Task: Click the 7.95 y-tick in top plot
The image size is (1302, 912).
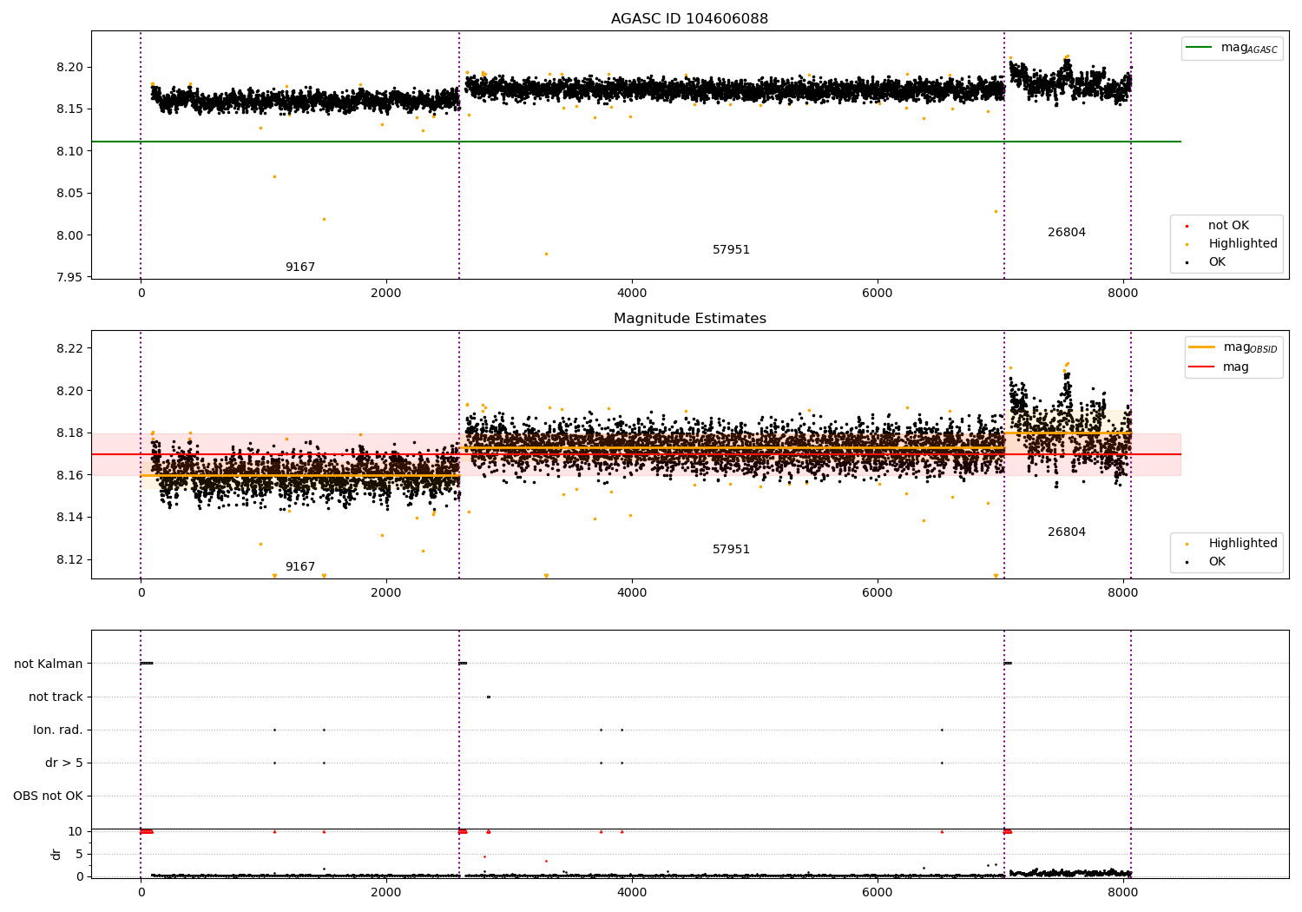Action: click(x=70, y=277)
